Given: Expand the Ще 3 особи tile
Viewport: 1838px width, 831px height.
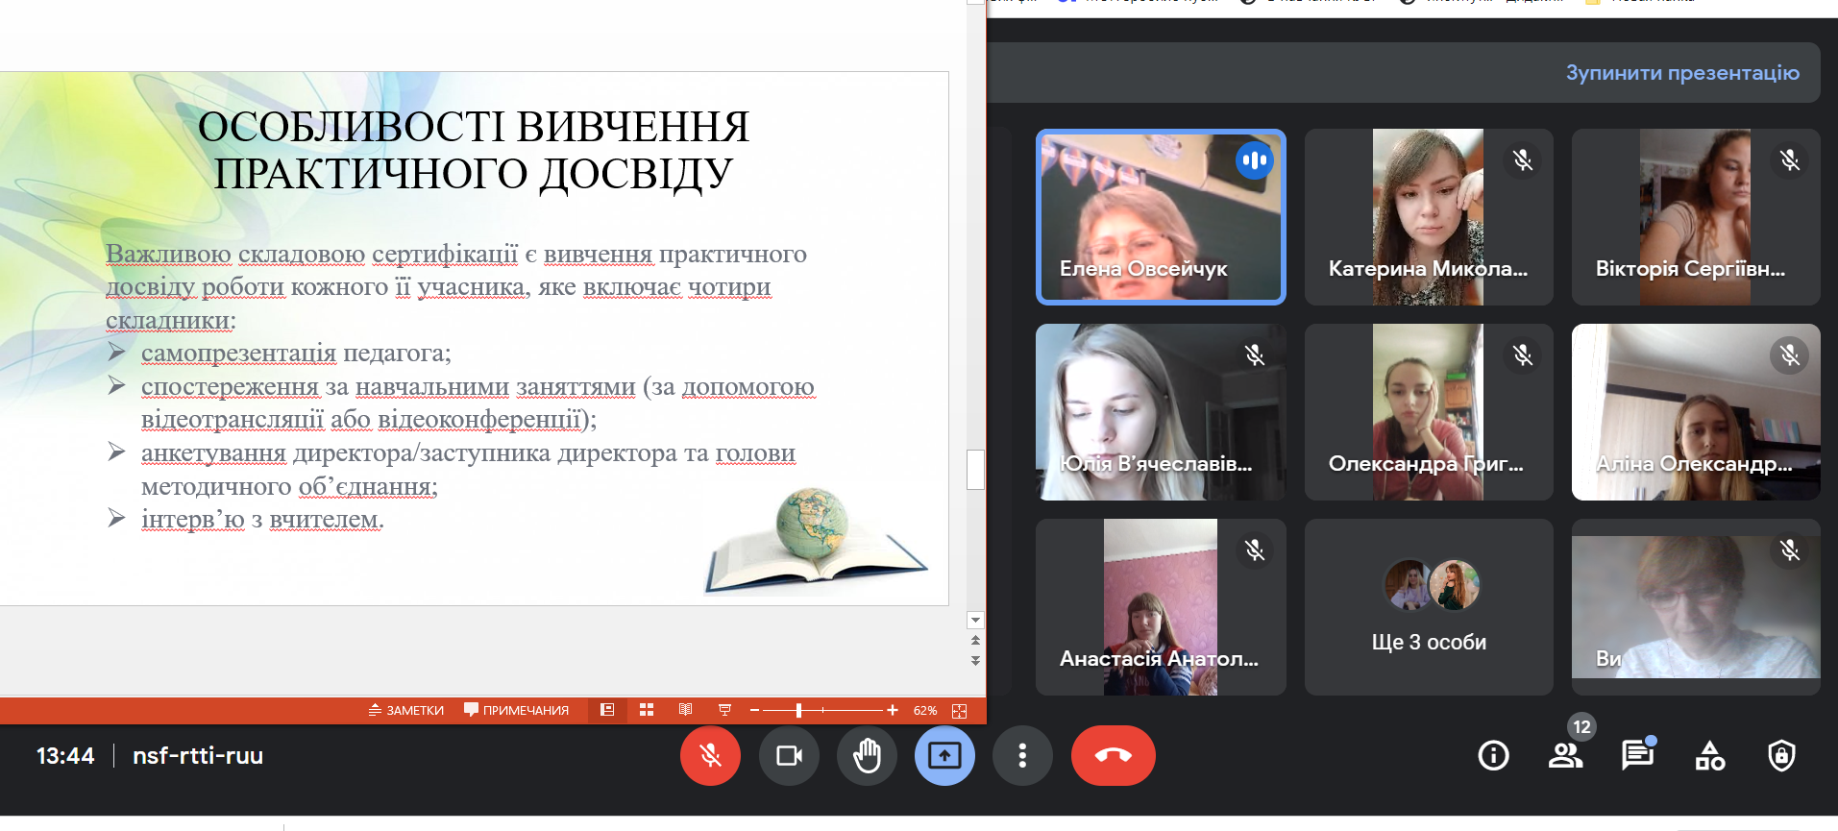Looking at the screenshot, I should (1429, 607).
